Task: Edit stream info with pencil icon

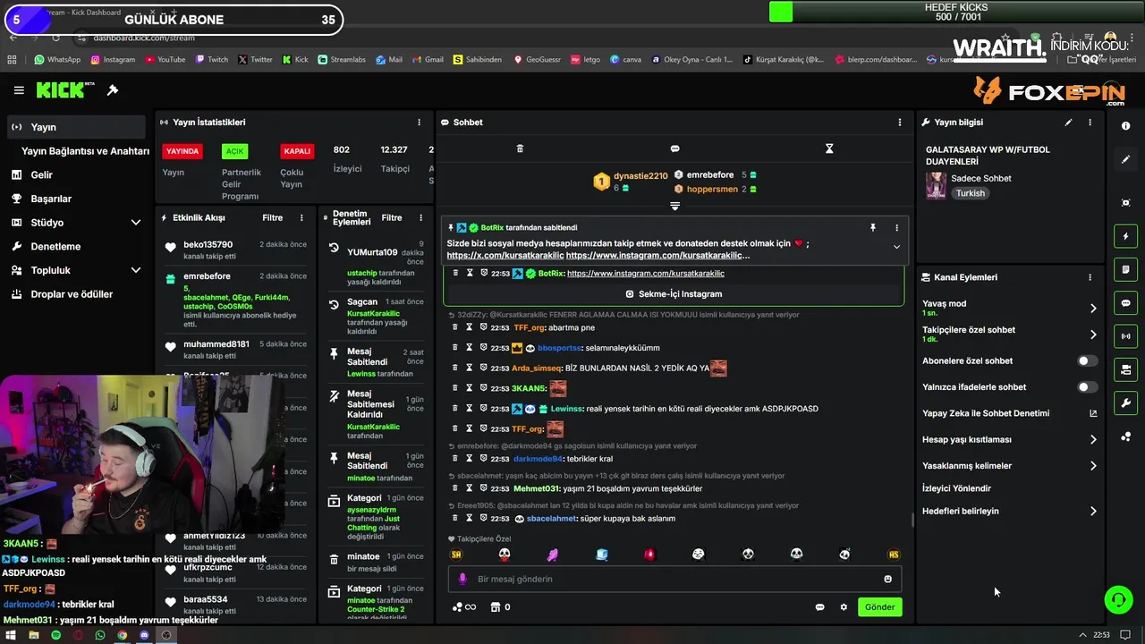Action: point(1068,123)
